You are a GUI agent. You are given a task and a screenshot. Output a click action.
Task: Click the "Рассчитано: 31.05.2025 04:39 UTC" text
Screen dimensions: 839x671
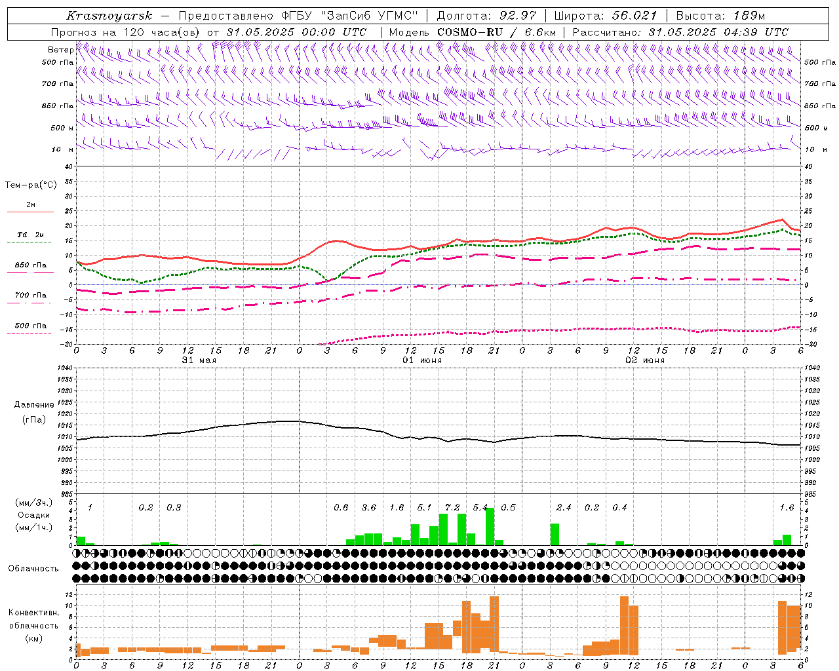pos(680,32)
